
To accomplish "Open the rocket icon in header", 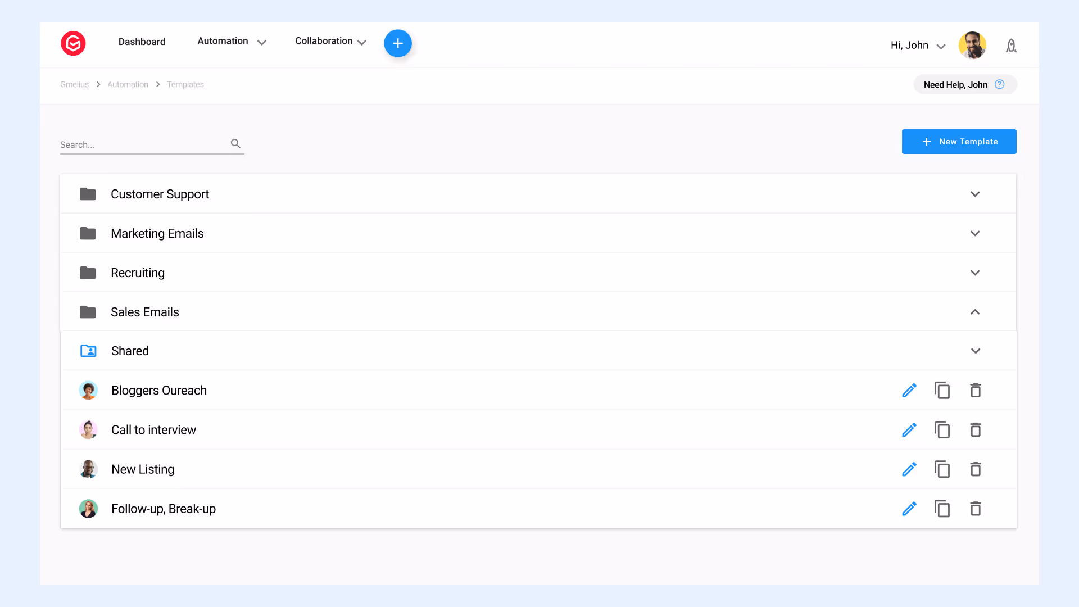I will tap(1011, 46).
